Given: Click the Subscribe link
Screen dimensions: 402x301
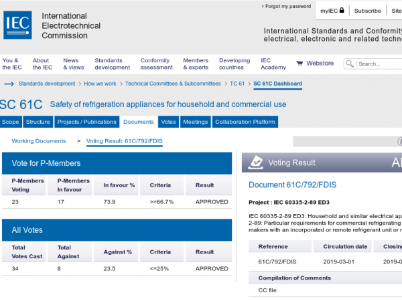Looking at the screenshot, I should point(368,11).
